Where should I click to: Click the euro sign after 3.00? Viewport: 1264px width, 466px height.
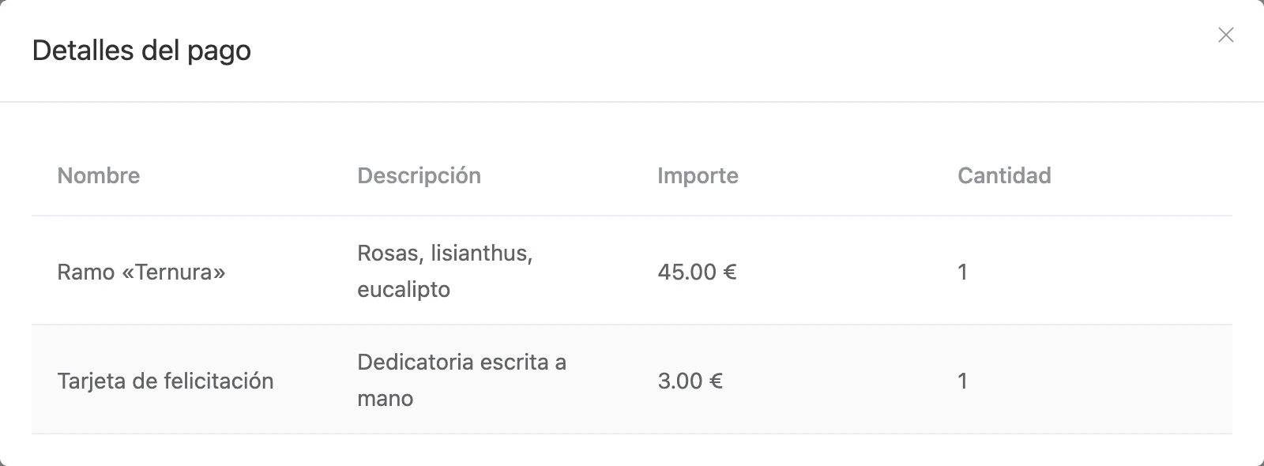click(x=716, y=381)
